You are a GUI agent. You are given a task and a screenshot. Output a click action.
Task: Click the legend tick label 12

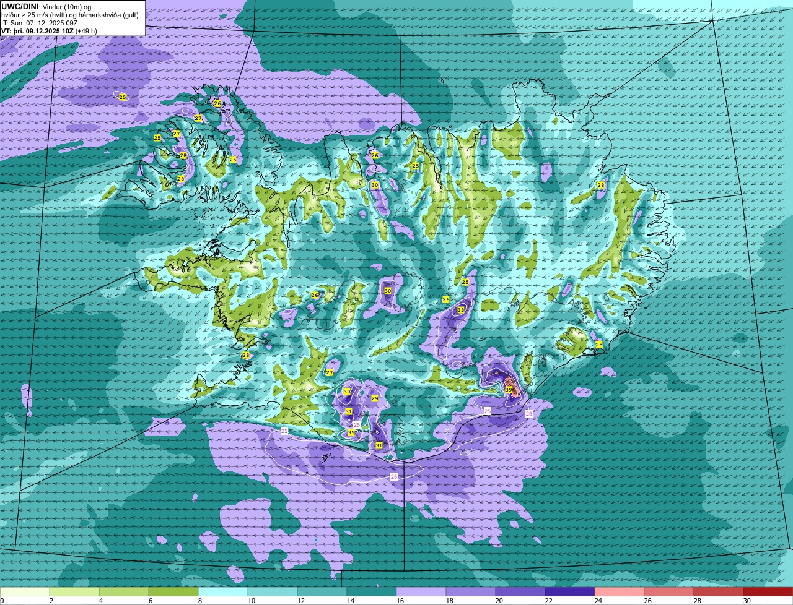301,601
